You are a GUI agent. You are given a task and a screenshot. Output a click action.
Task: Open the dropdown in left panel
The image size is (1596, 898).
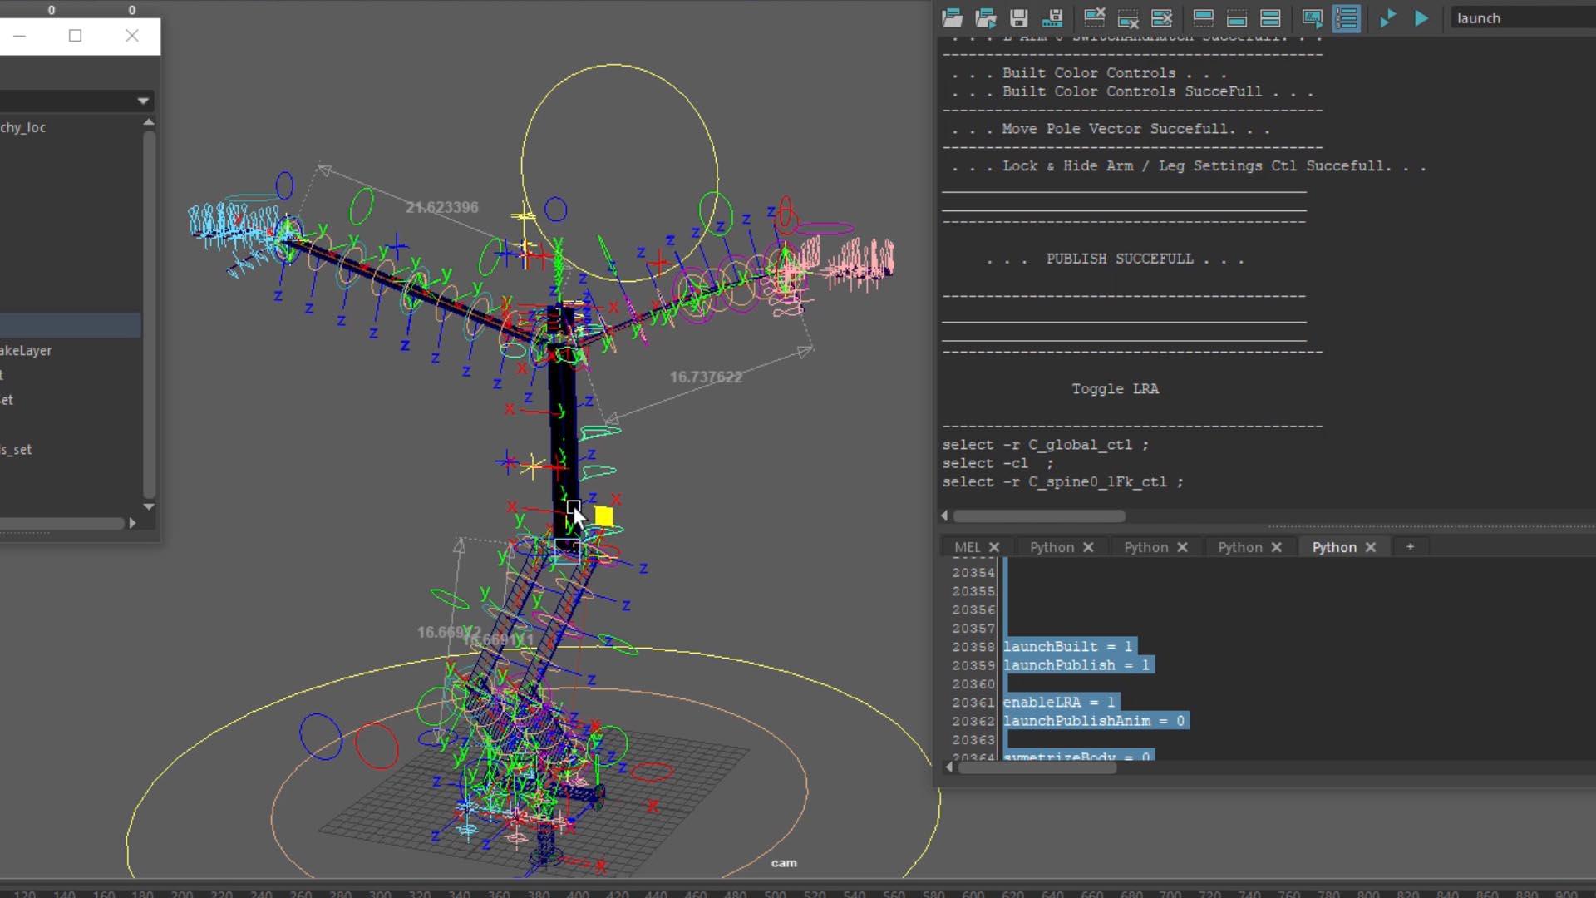click(143, 101)
